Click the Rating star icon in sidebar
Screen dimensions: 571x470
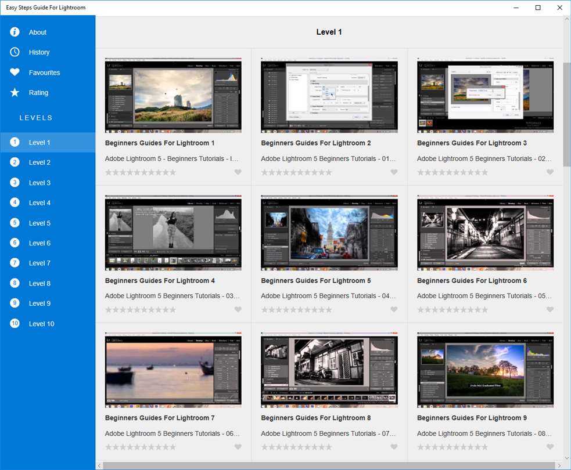(x=15, y=93)
